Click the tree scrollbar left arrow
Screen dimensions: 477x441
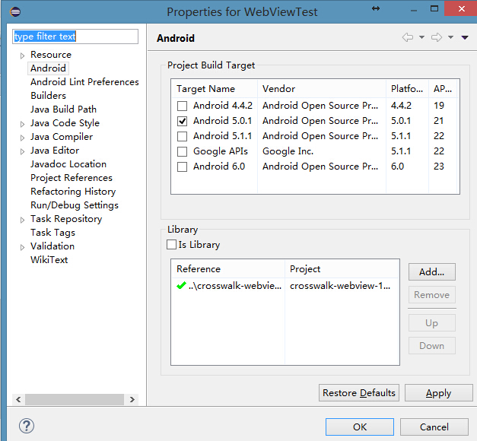point(18,399)
